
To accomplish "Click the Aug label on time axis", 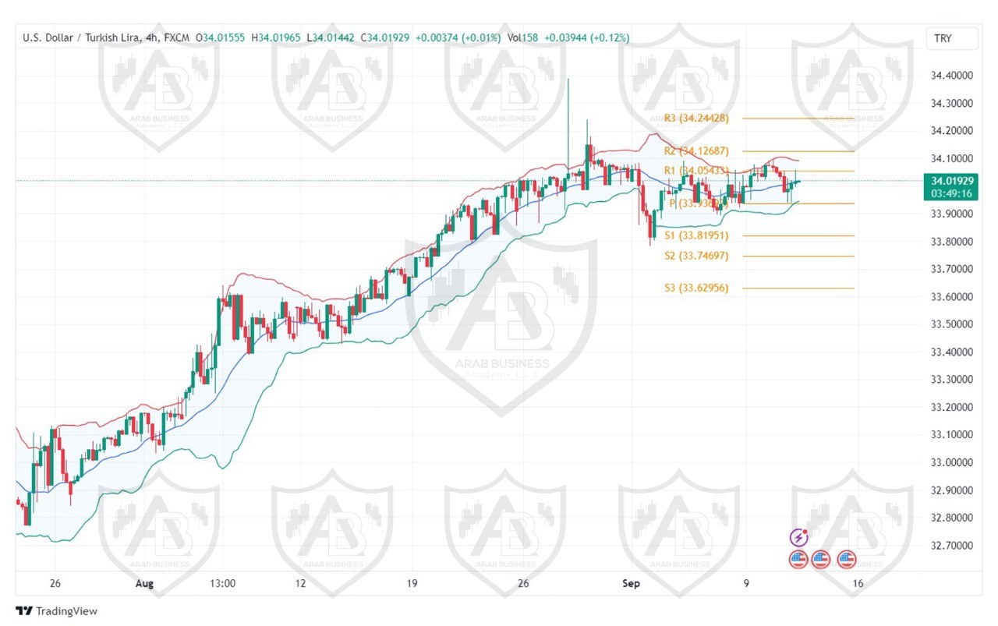I will (144, 583).
